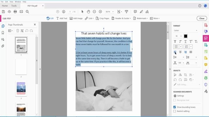Flip object horizontally icon
Viewport: 209px width, 117px height.
tap(180, 75)
